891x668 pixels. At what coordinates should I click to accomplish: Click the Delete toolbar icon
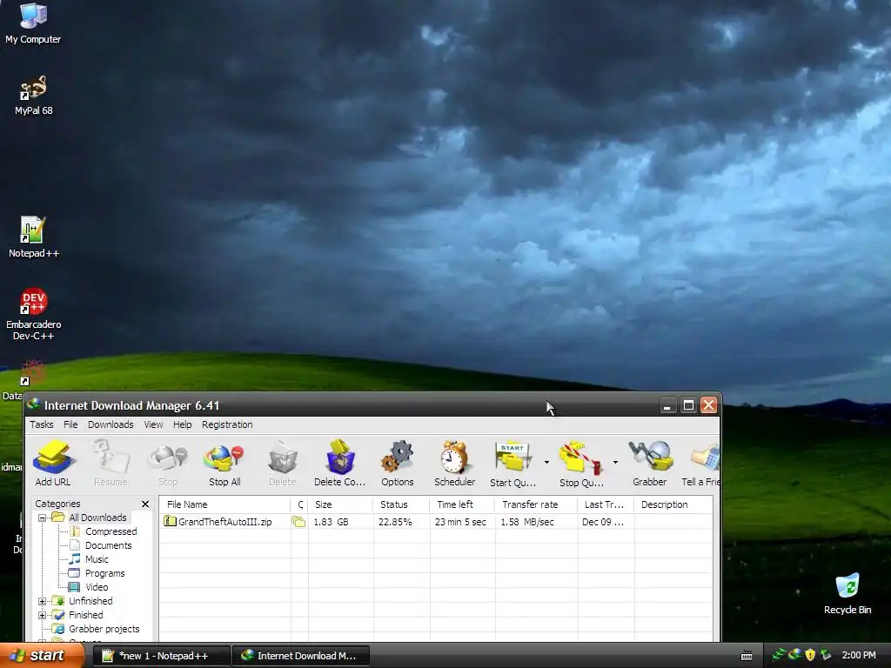click(x=283, y=458)
